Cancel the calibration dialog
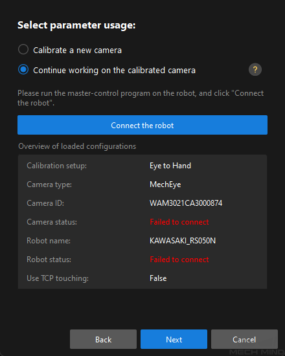Screen dimensions: 285x356 244,339
